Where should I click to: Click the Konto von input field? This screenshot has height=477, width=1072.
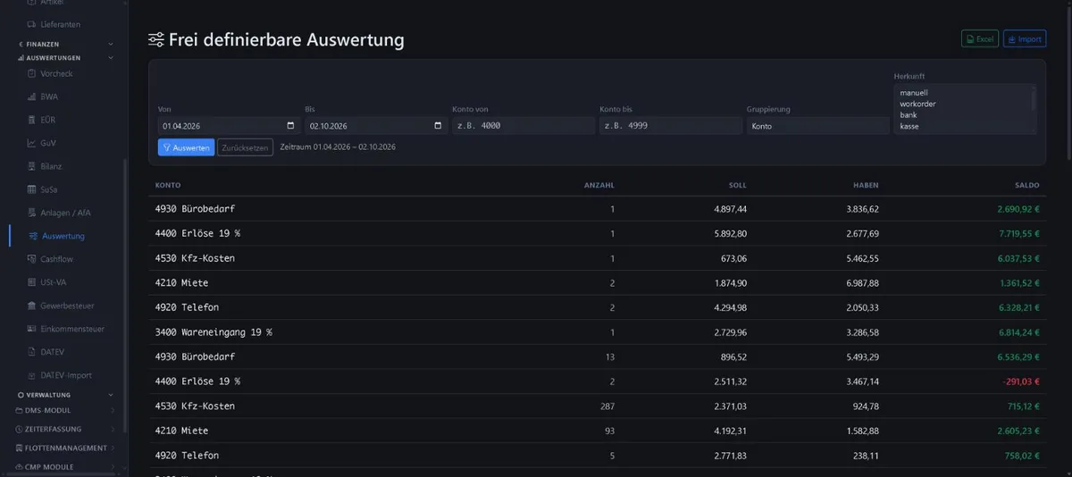pos(523,126)
